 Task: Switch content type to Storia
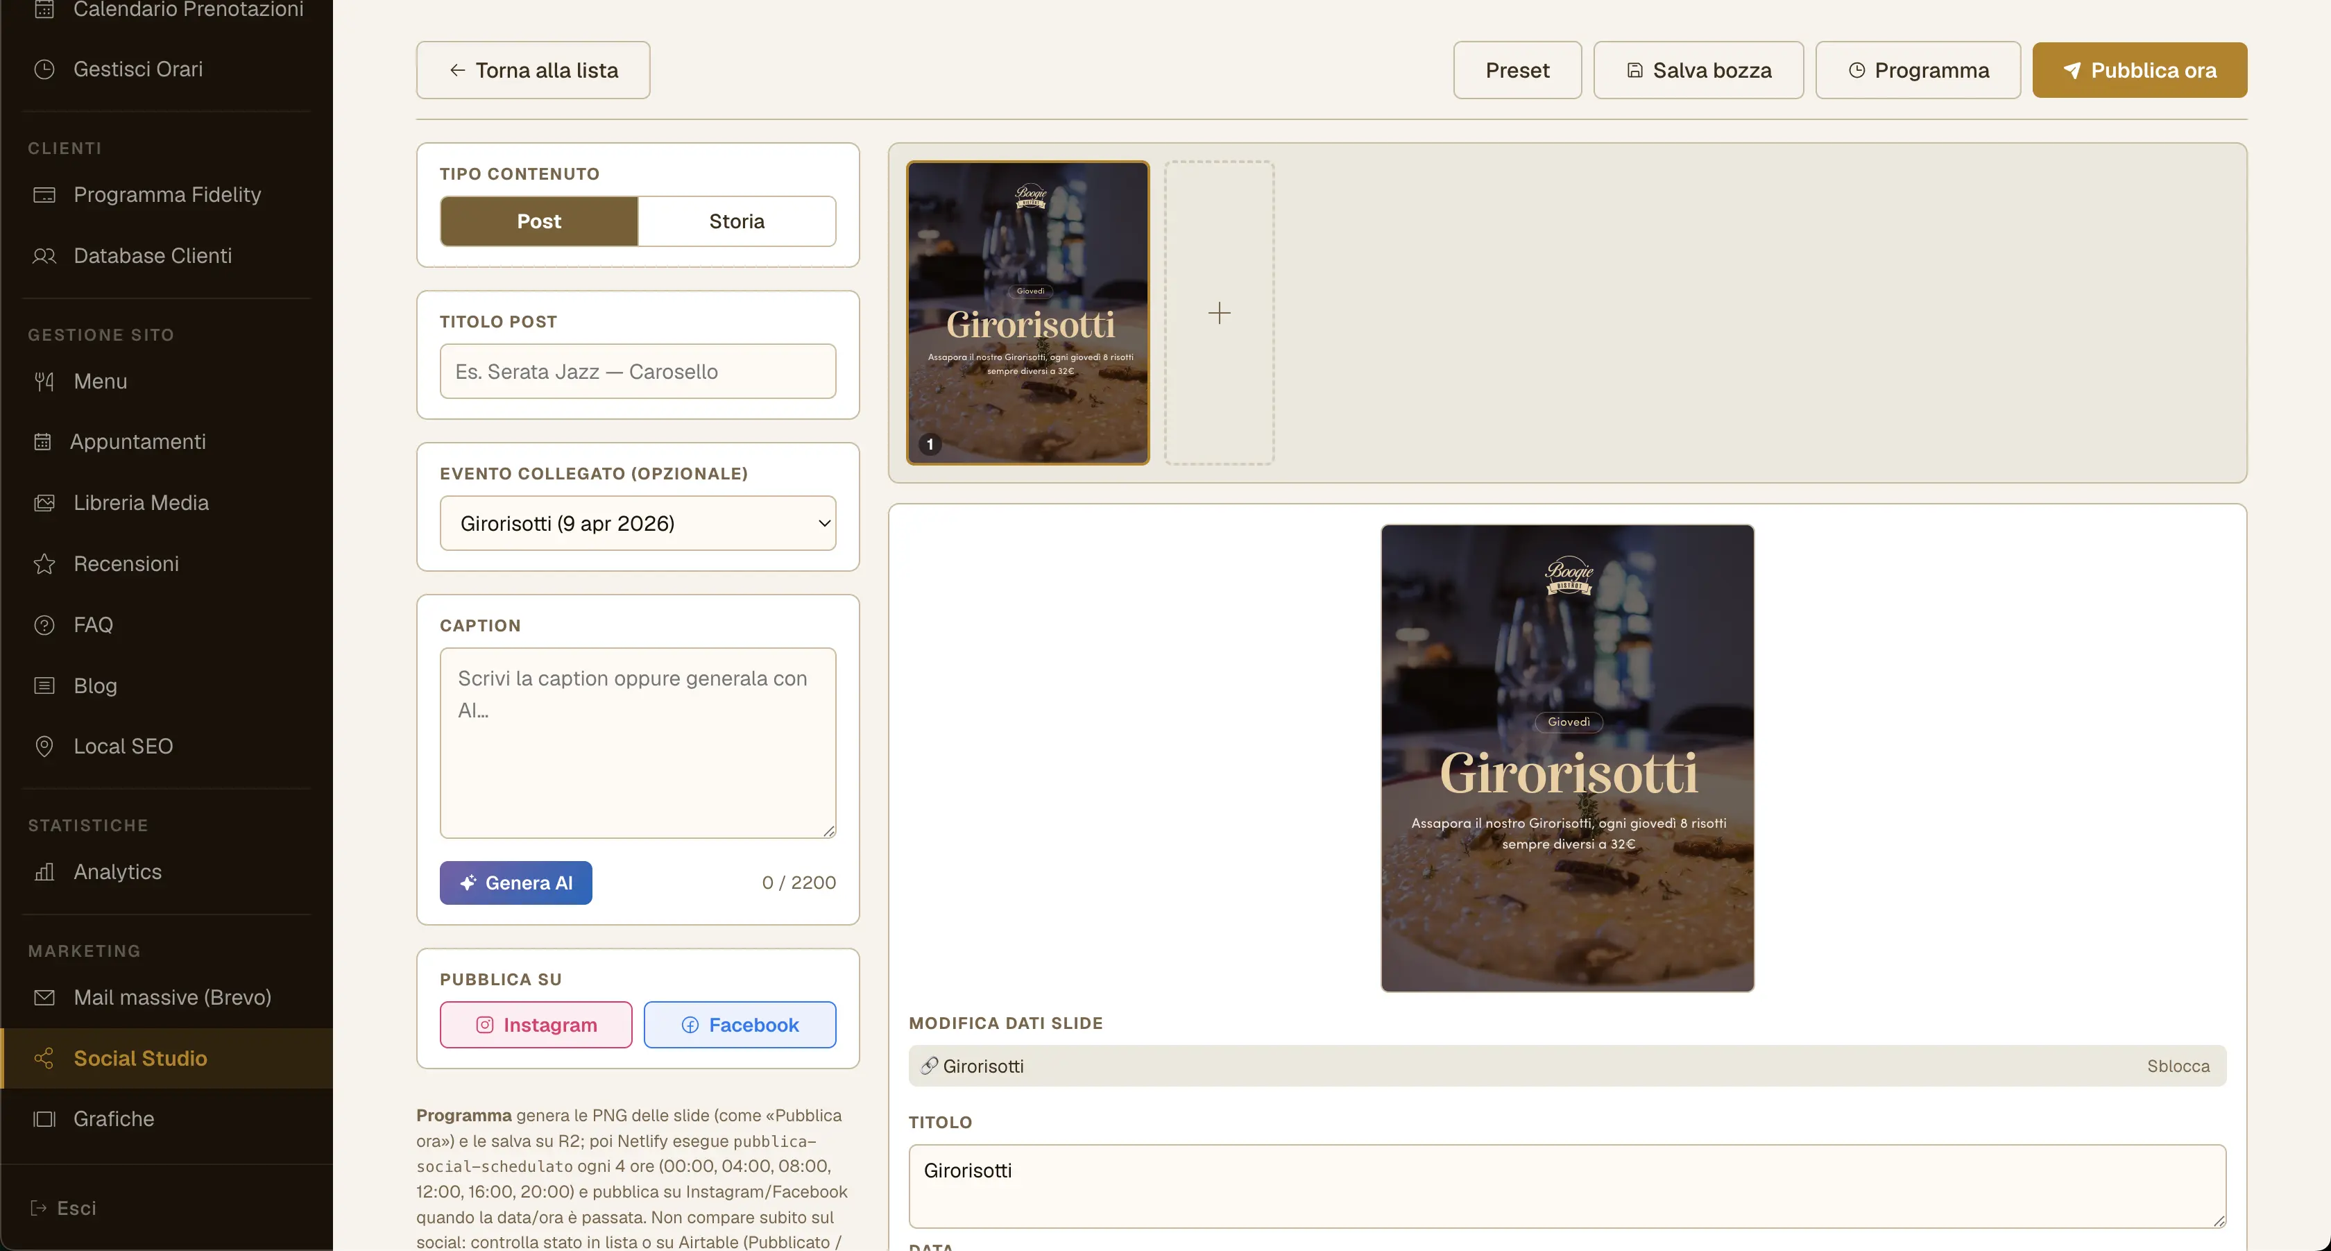click(737, 221)
